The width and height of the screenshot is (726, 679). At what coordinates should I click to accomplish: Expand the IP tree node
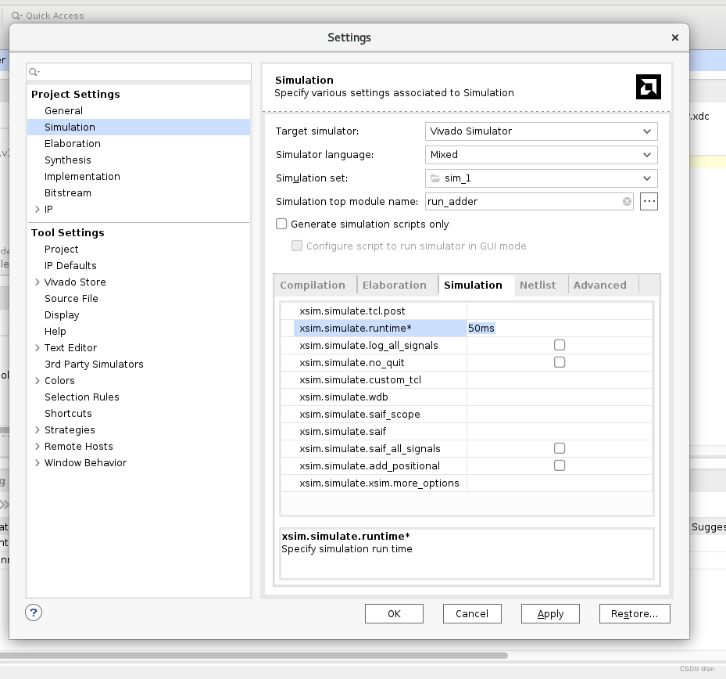tap(38, 209)
